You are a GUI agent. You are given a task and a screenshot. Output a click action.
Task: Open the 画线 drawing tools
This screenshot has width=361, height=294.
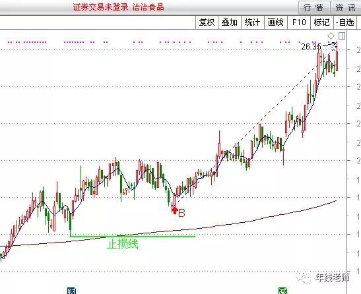[276, 22]
